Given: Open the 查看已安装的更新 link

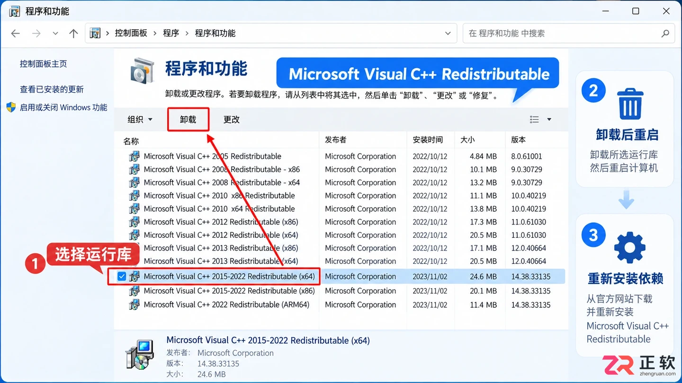Looking at the screenshot, I should (x=52, y=89).
